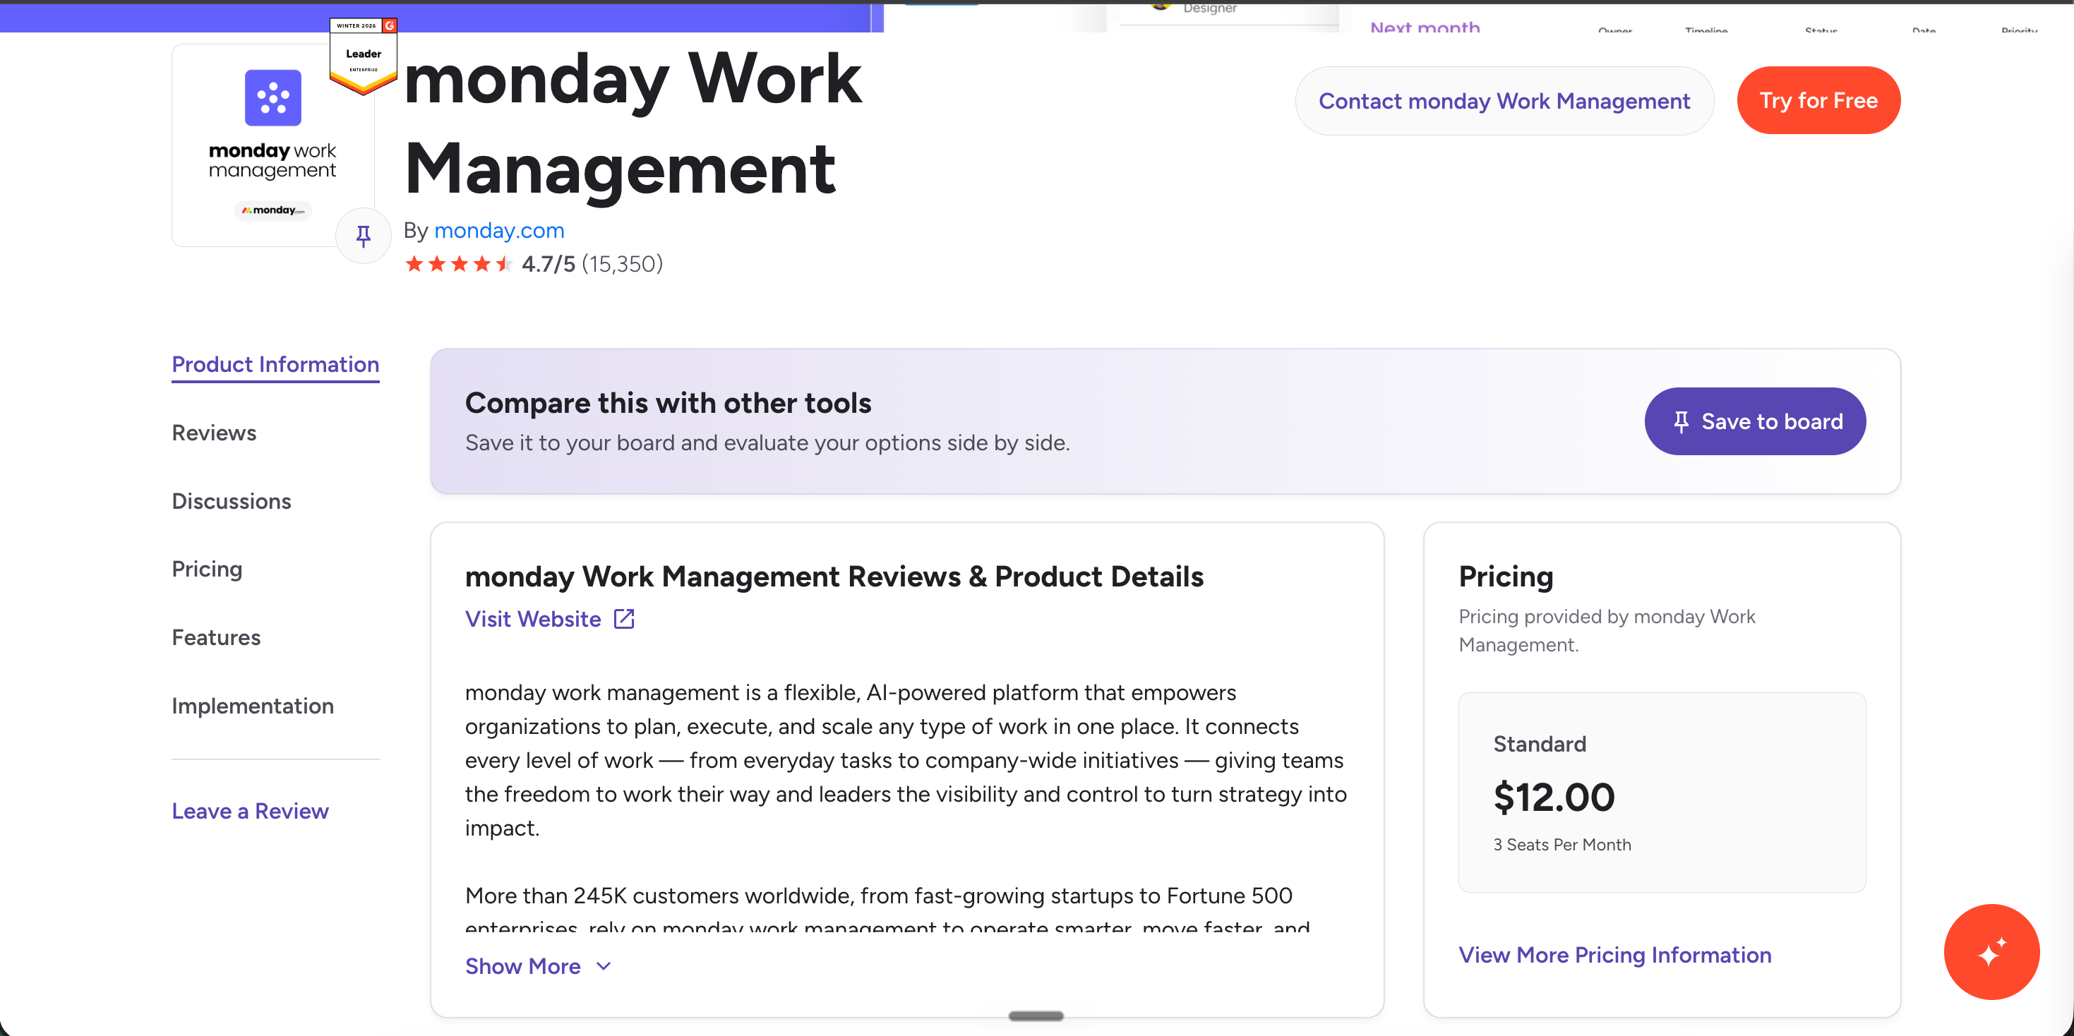Click the bottom horizontal scroll handle
The height and width of the screenshot is (1036, 2074).
pos(1036,1016)
